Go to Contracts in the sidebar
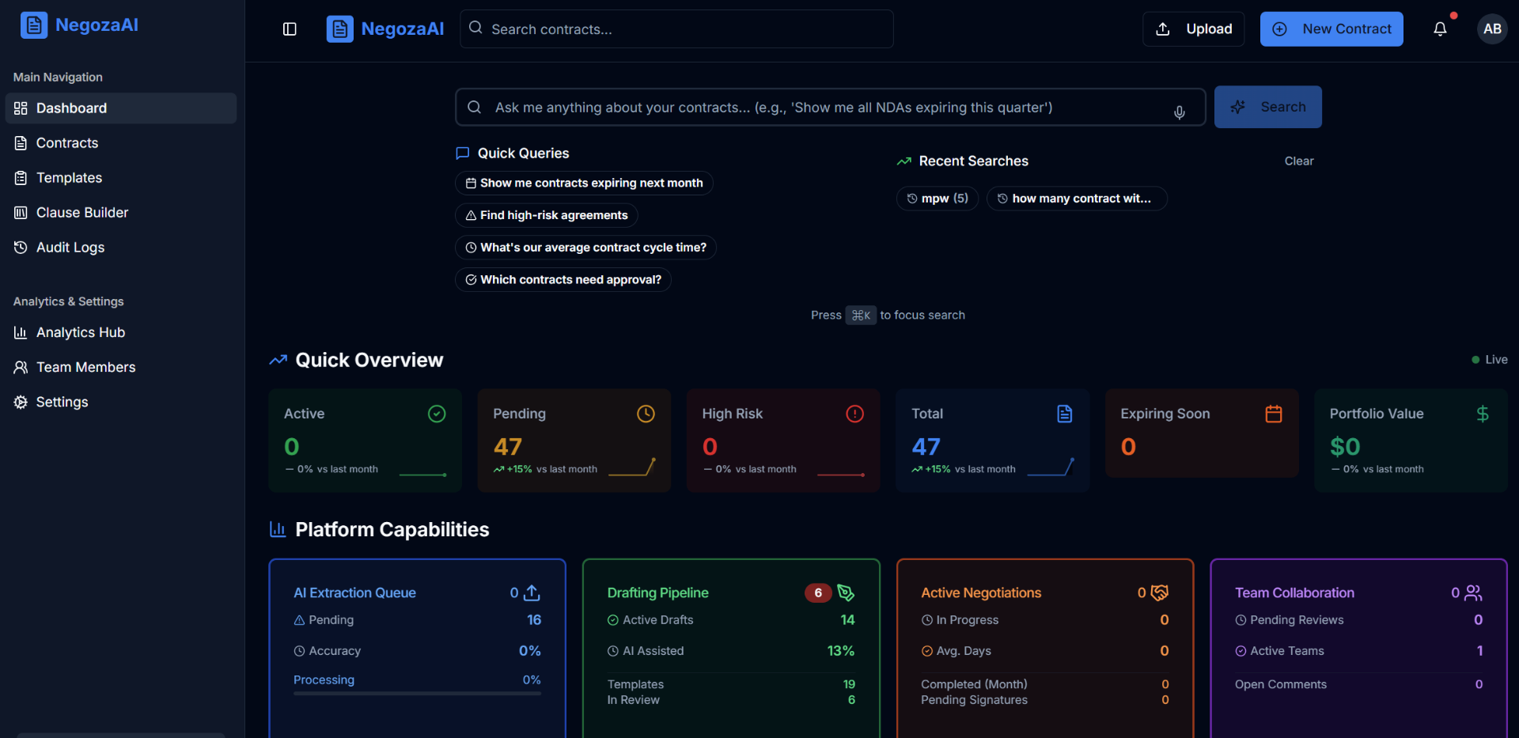 (121, 143)
